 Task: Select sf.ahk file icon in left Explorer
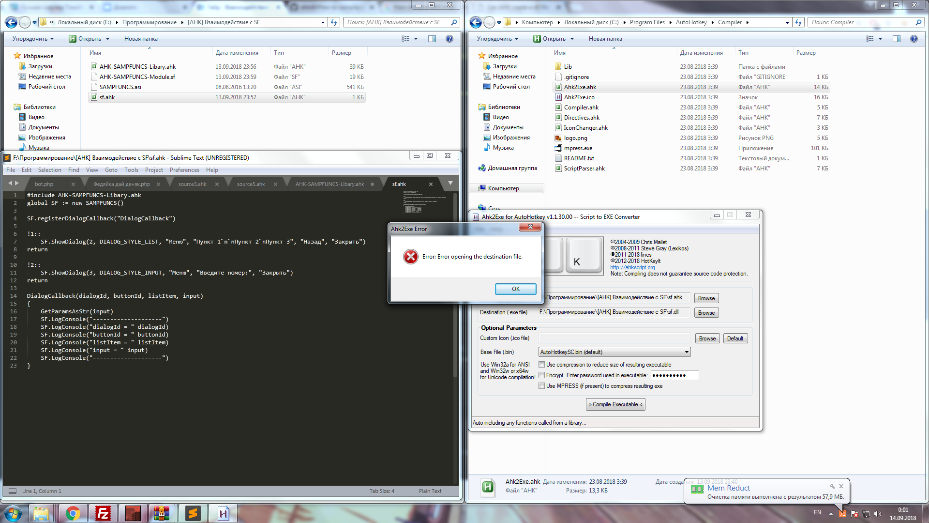tap(94, 97)
